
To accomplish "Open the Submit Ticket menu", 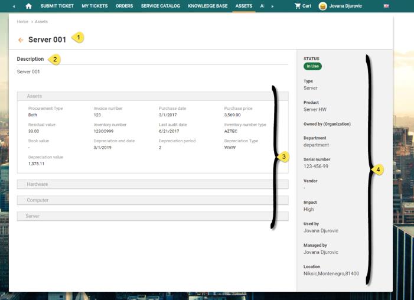I will tap(57, 6).
